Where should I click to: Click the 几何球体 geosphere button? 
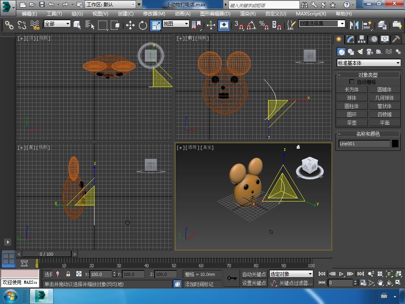384,98
